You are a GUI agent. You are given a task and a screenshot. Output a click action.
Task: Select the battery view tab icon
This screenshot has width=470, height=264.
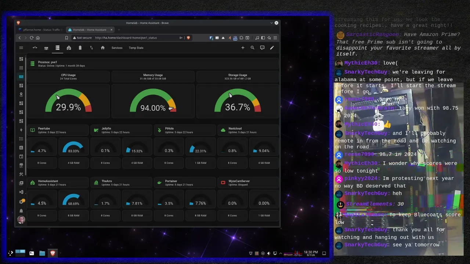(80, 48)
